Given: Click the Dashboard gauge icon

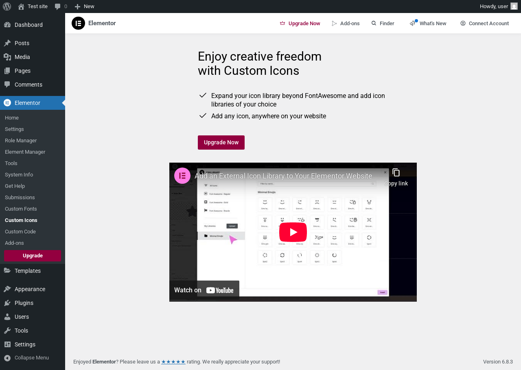Looking at the screenshot, I should click(x=7, y=25).
